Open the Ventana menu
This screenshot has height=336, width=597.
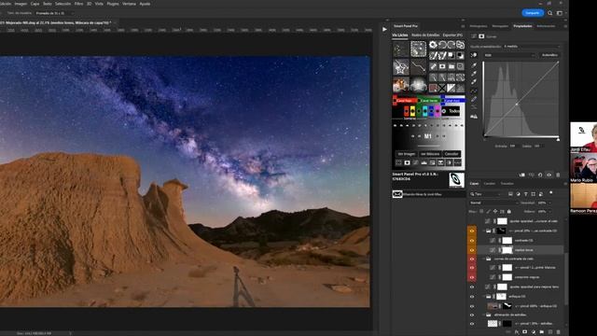pyautogui.click(x=129, y=4)
